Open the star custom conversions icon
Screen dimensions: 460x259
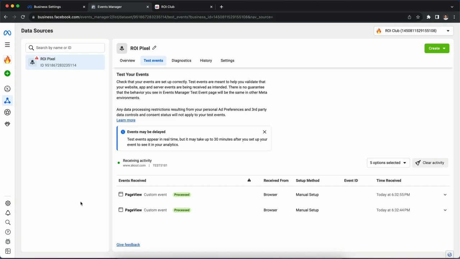[x=7, y=112]
